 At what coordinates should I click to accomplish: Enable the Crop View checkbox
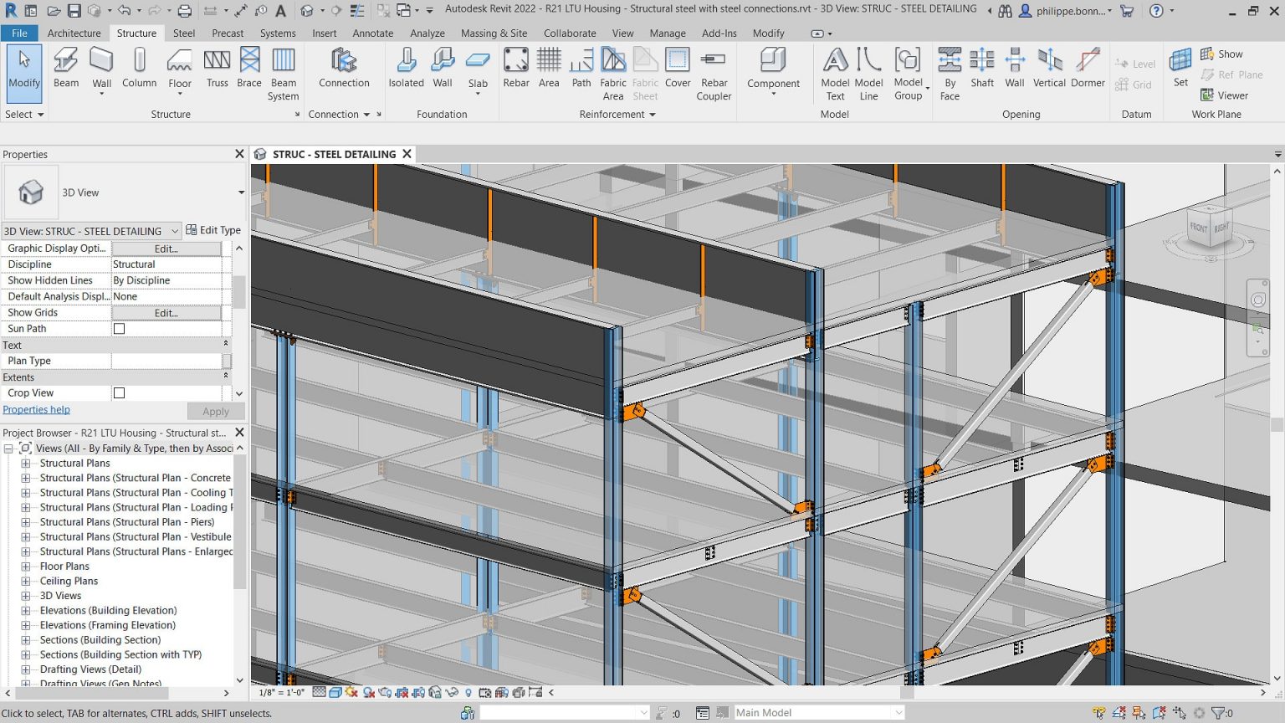(x=119, y=392)
